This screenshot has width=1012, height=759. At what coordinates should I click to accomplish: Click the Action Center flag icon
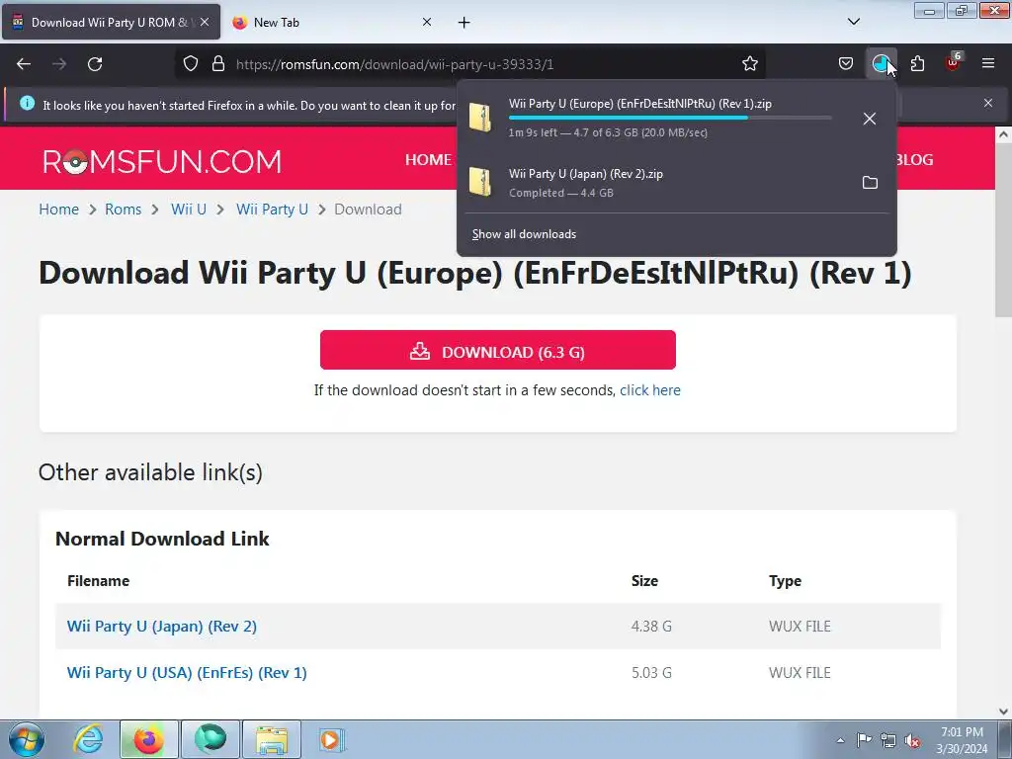coord(864,739)
